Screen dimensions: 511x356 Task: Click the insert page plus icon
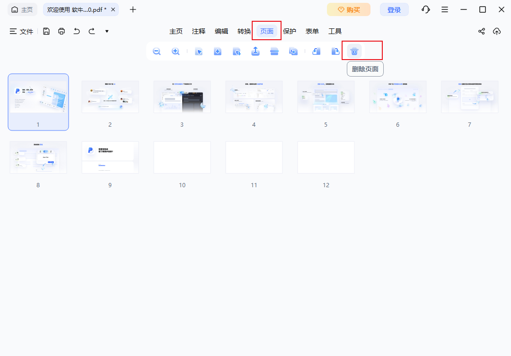pos(218,52)
